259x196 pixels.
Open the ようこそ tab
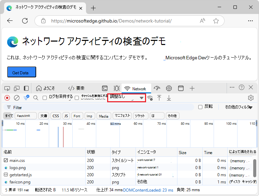tap(45, 88)
